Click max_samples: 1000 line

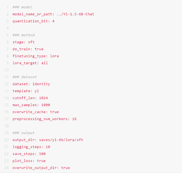(x=31, y=105)
